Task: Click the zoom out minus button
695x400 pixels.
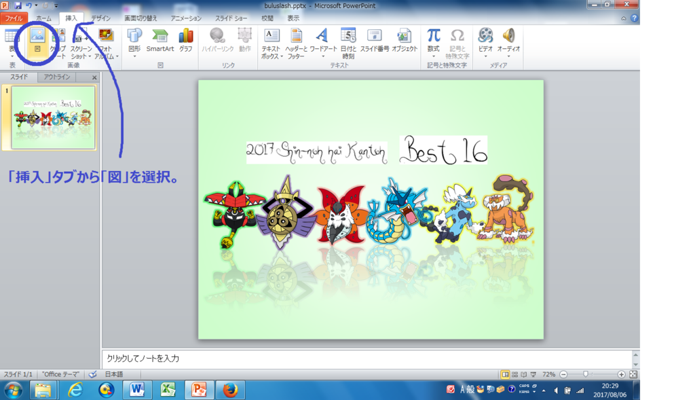Action: click(x=563, y=375)
